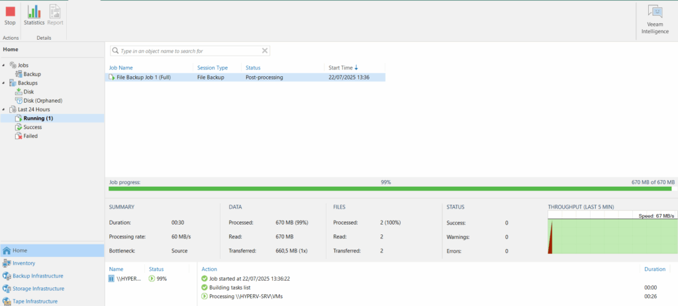Click play icon beside Processing \\HYPERV-SRV\VMs
678x306 pixels.
205,297
